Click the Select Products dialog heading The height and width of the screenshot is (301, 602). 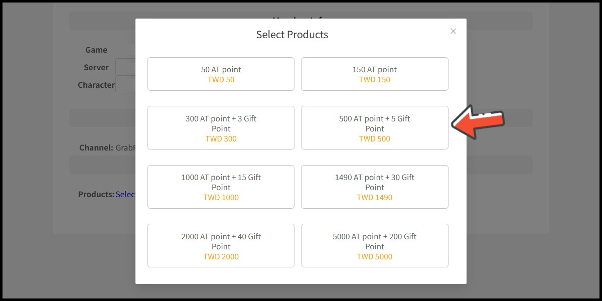[x=292, y=35]
